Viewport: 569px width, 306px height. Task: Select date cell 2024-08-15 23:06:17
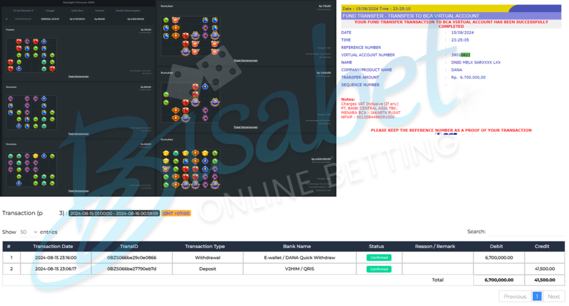coord(56,269)
